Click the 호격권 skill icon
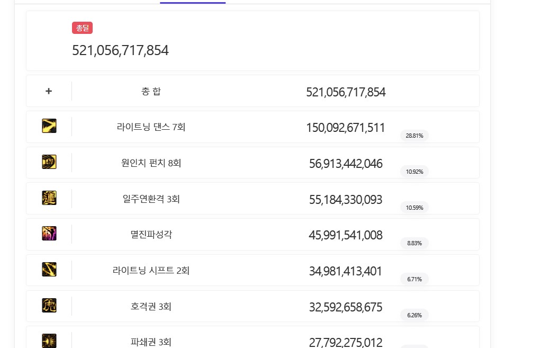This screenshot has width=540, height=348. point(49,306)
